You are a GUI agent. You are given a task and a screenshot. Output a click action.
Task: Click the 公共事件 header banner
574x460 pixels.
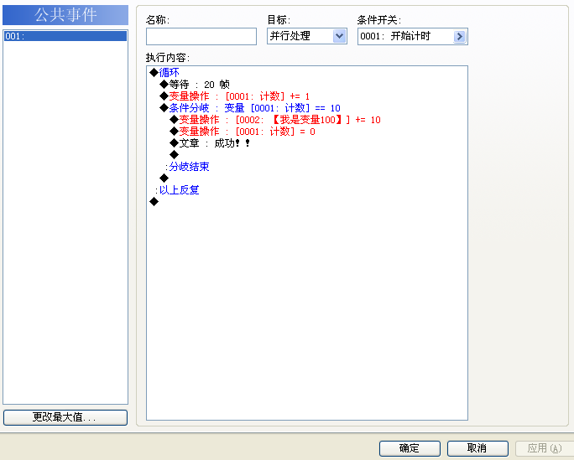(x=65, y=15)
